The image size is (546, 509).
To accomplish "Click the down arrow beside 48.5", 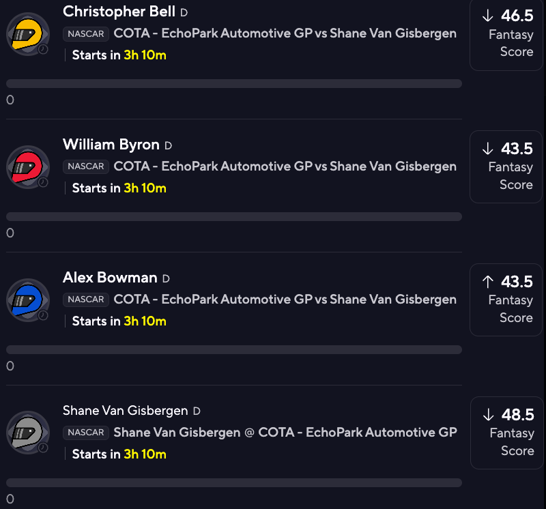I will click(x=488, y=415).
